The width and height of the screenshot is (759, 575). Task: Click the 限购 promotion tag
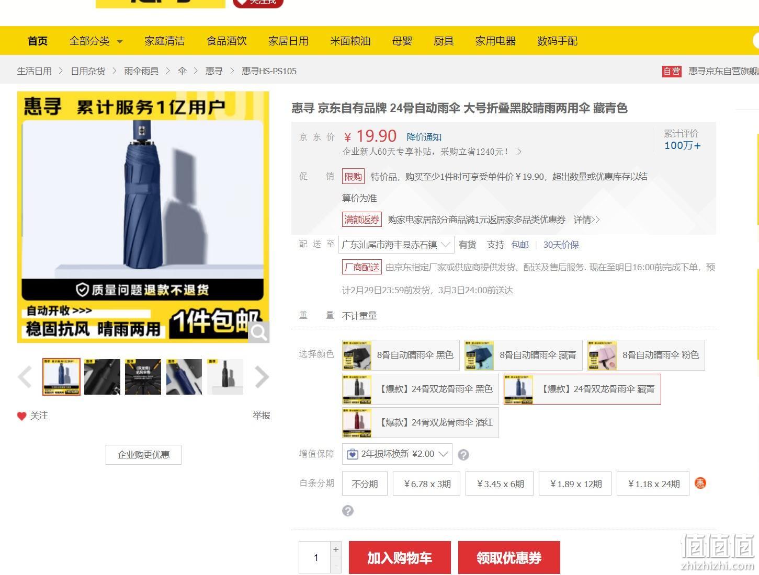click(x=353, y=177)
